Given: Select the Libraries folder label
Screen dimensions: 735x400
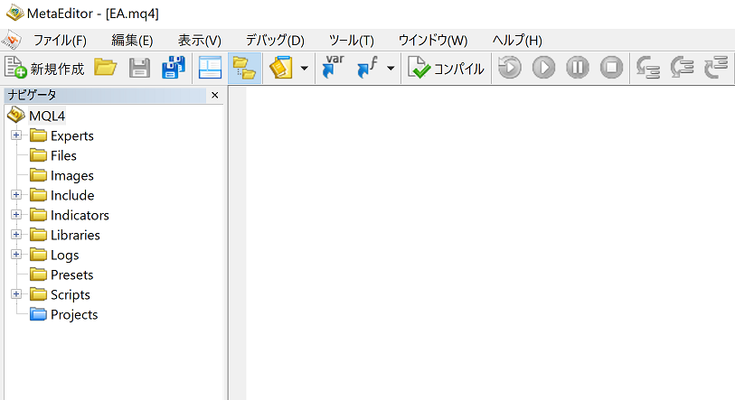Looking at the screenshot, I should click(x=75, y=235).
